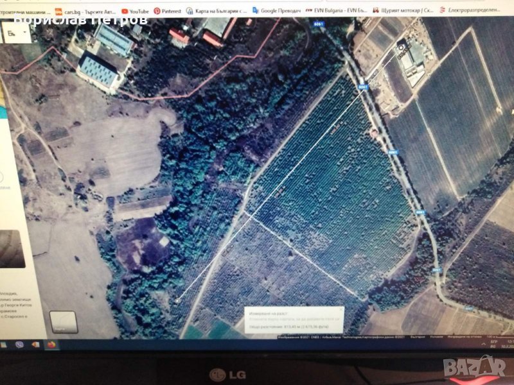Open the Карта на България bookmark
The image size is (514, 385).
222,11
